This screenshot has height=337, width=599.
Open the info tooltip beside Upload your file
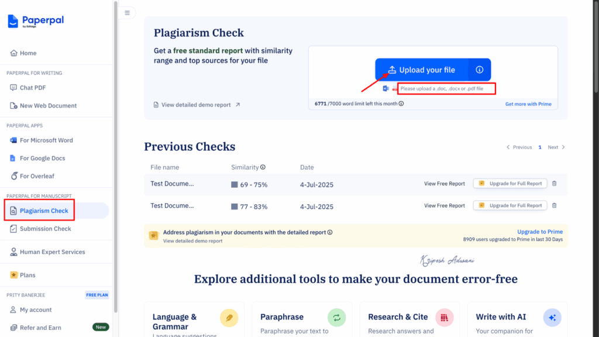point(479,70)
